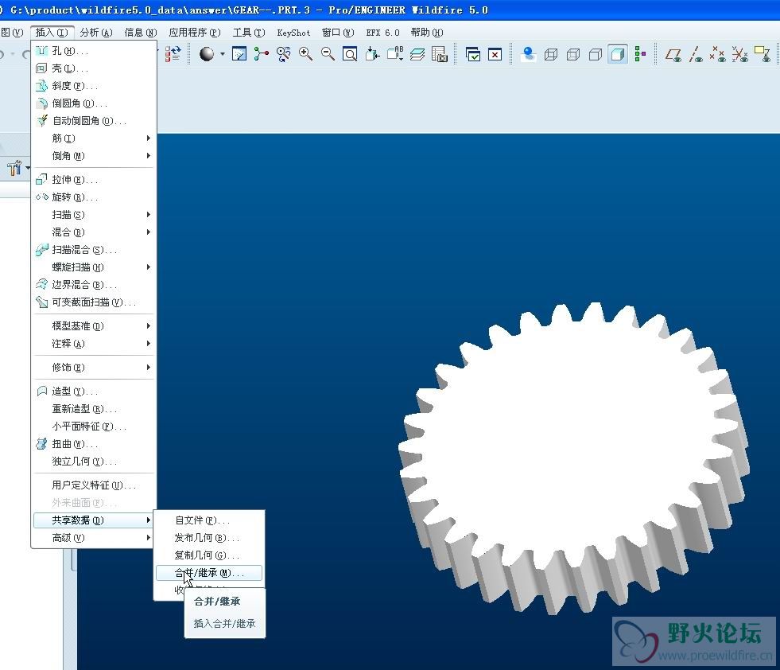This screenshot has height=670, width=780.
Task: Open the 窗口 (Window) menu
Action: coord(338,33)
